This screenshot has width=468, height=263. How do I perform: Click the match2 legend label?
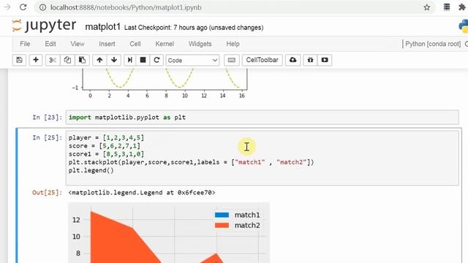pos(247,225)
